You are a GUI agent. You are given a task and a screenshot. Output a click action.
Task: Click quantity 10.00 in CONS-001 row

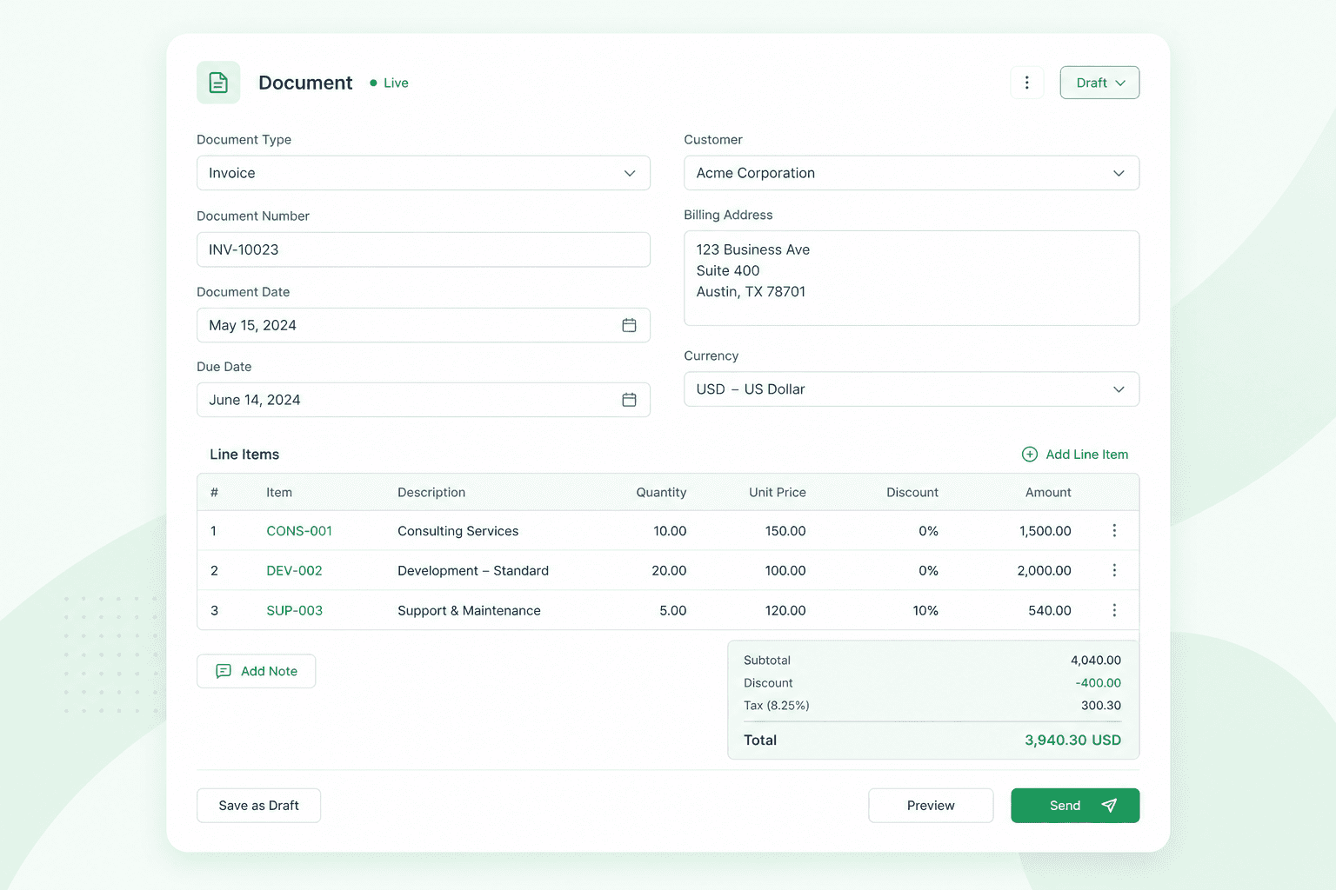point(670,531)
